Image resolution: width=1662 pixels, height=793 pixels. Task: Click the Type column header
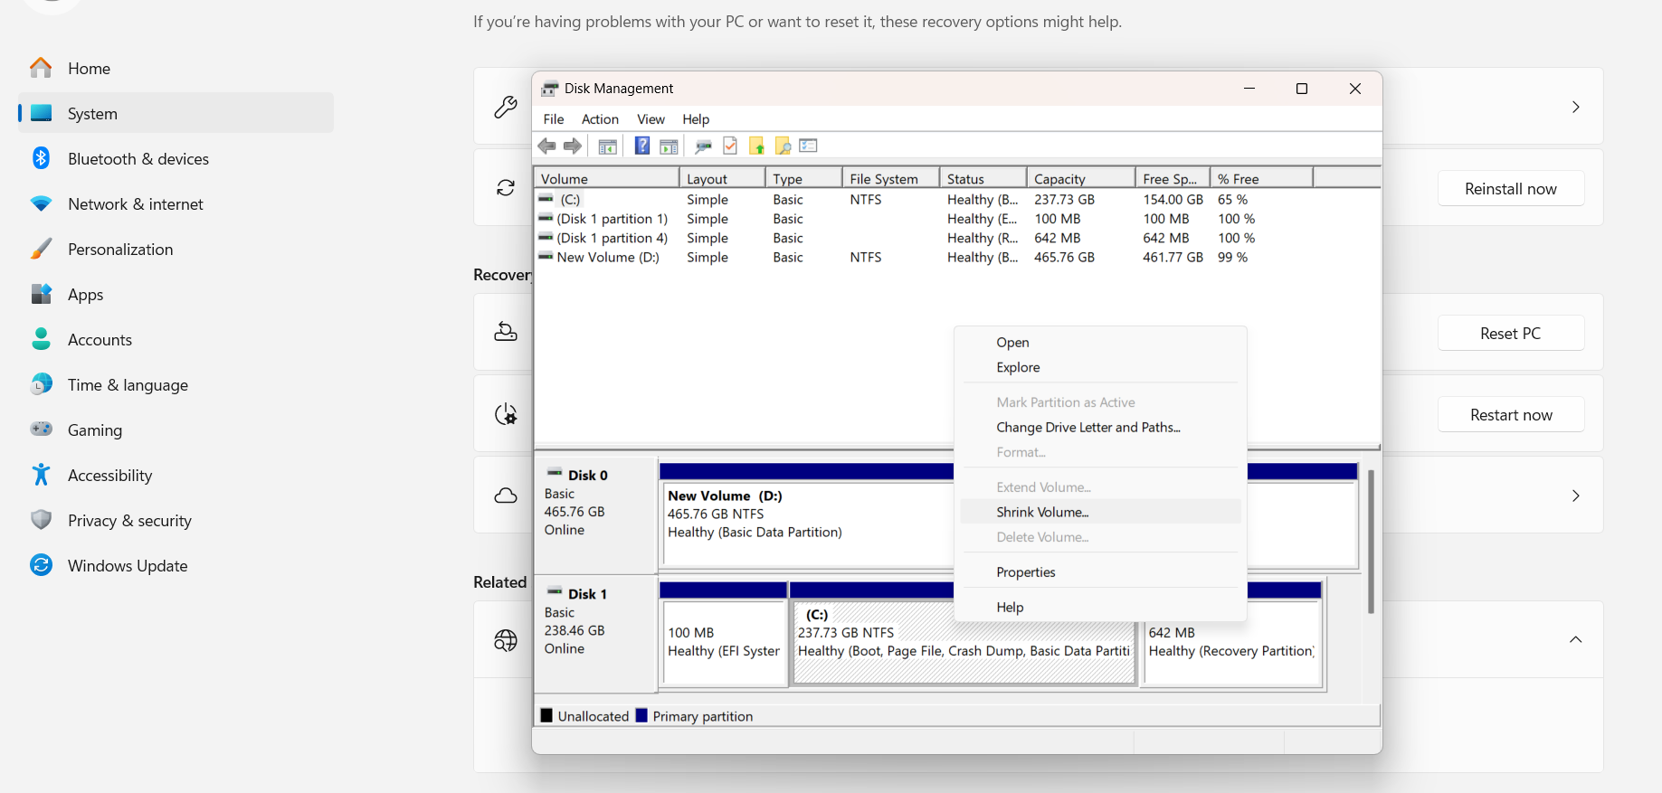coord(803,178)
